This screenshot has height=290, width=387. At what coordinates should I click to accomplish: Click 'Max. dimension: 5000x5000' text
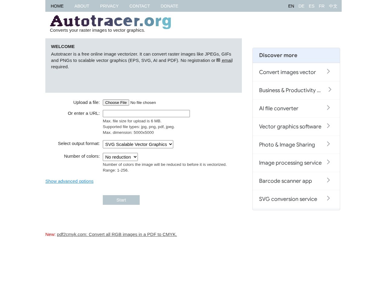click(x=128, y=132)
